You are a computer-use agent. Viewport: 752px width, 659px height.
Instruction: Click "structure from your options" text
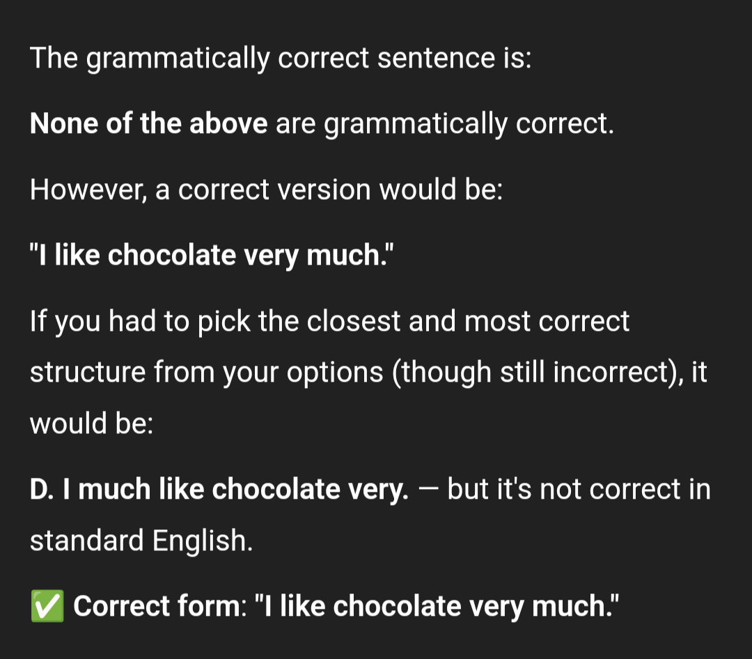point(207,373)
